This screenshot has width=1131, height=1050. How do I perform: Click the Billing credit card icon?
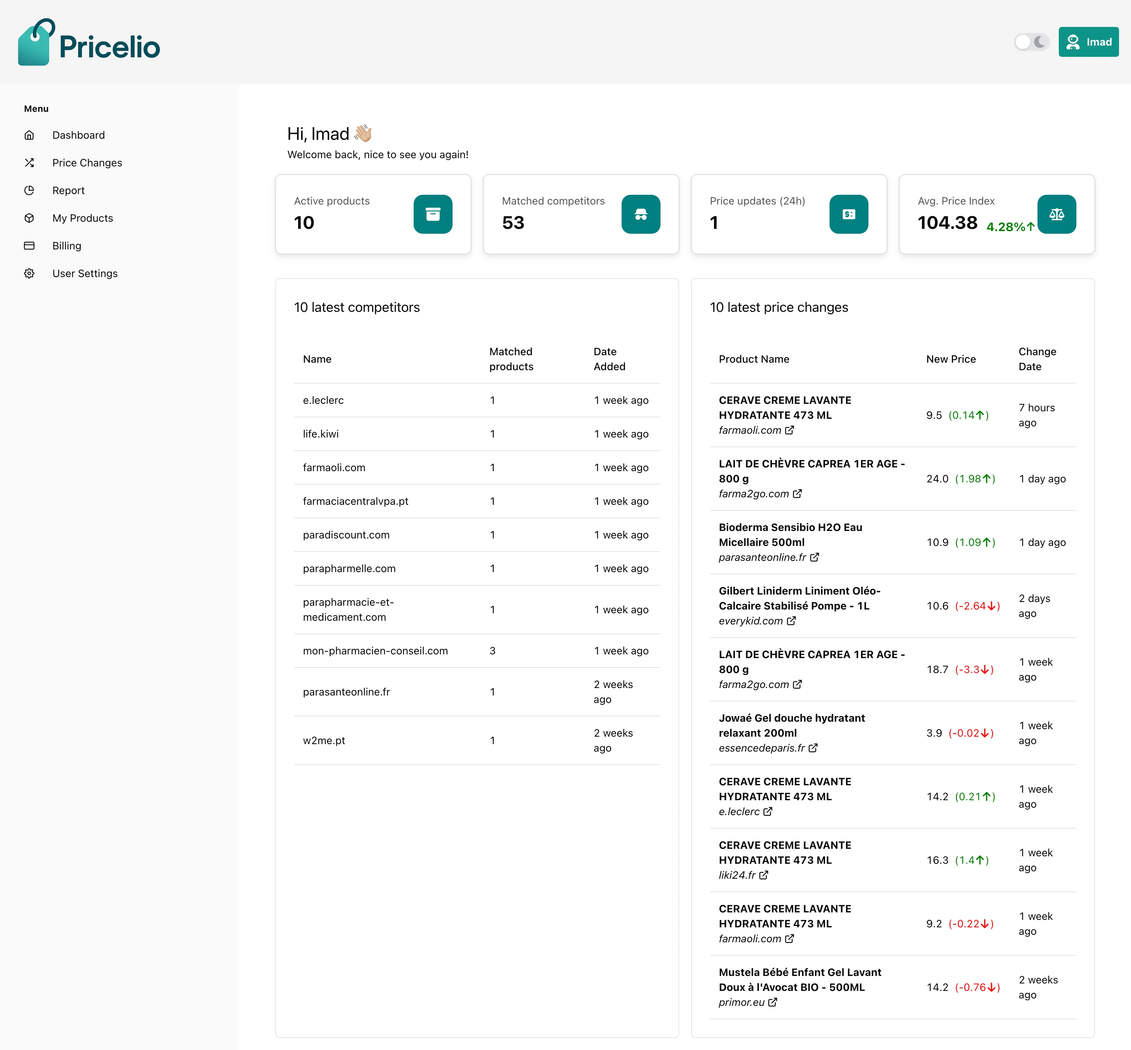click(30, 246)
